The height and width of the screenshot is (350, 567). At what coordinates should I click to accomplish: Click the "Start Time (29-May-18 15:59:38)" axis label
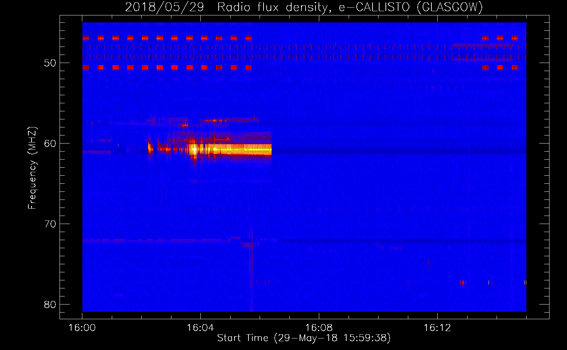point(304,338)
